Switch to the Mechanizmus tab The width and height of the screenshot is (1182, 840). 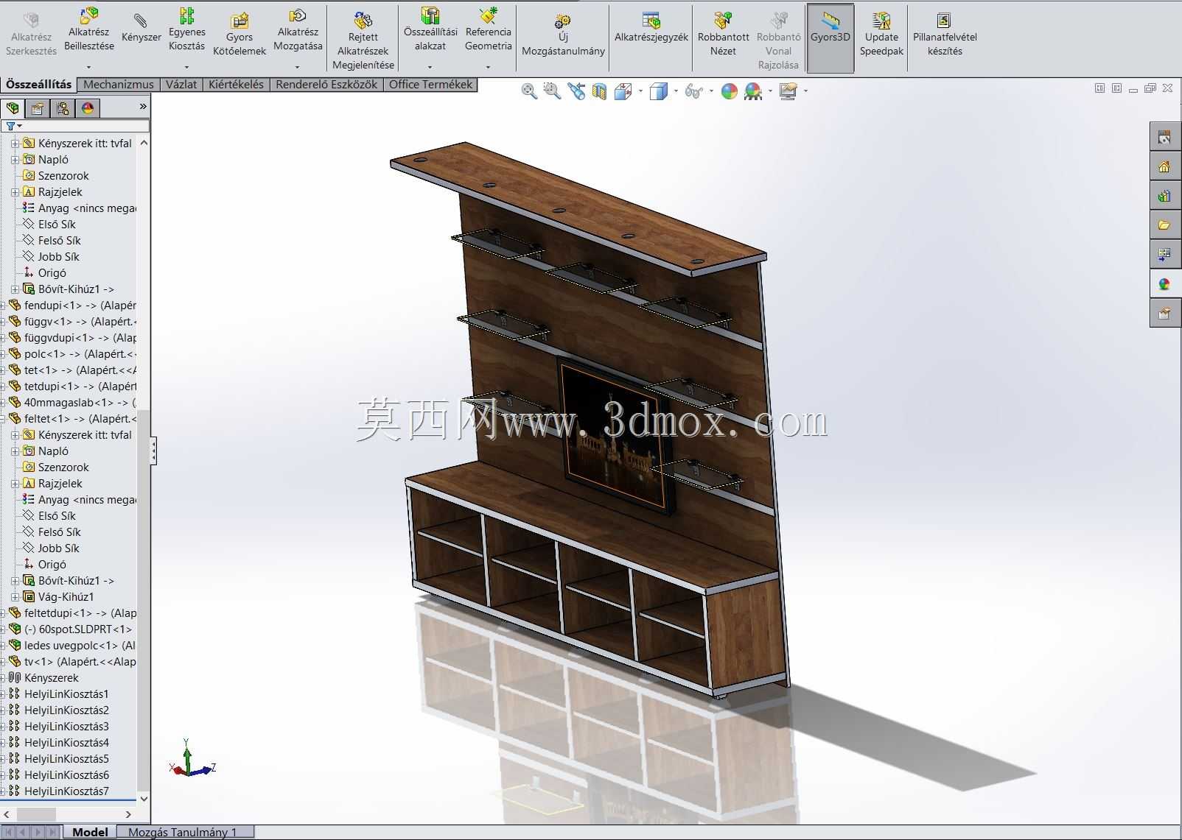[x=119, y=84]
